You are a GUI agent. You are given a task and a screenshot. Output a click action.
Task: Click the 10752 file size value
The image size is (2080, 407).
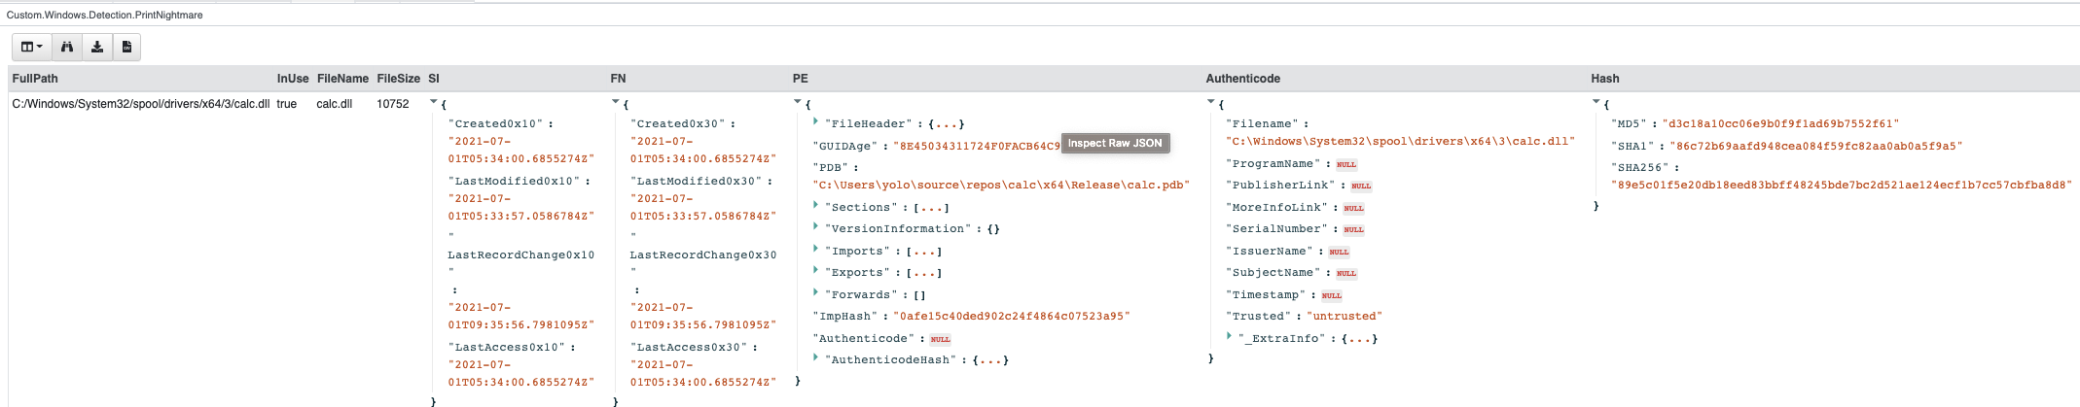click(393, 104)
